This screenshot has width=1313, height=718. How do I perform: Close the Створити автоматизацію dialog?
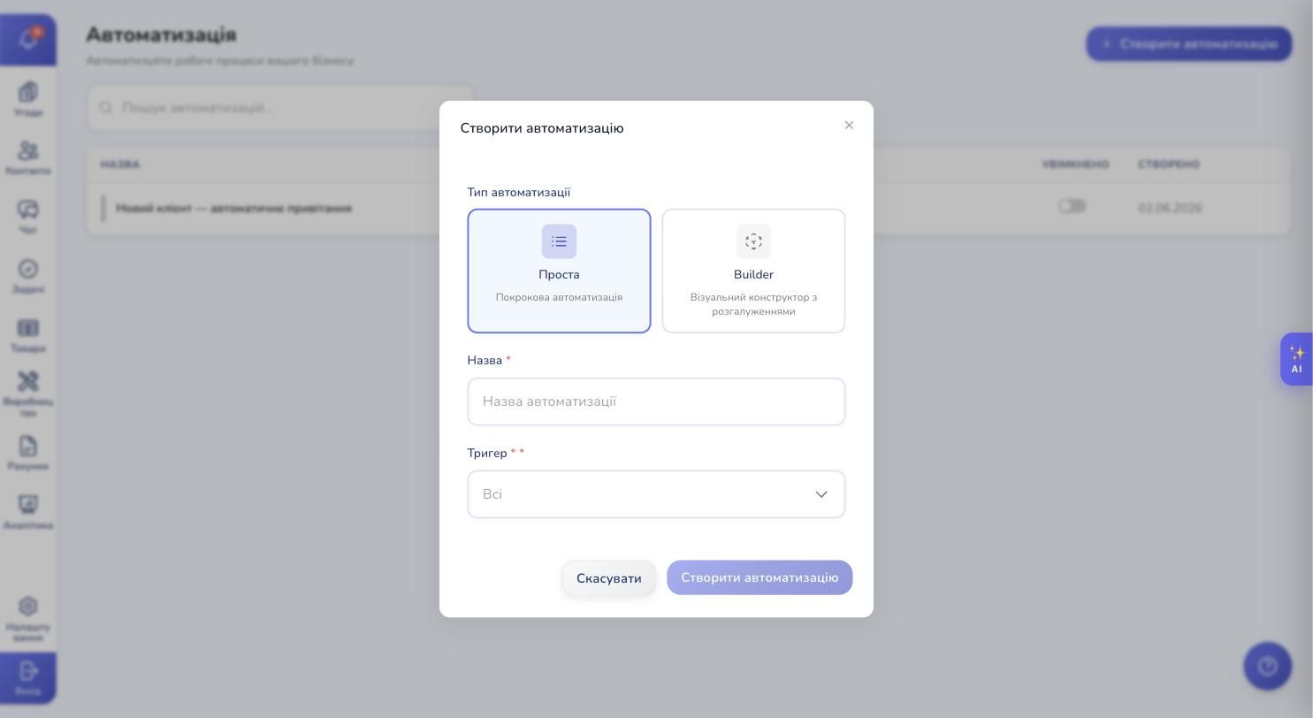tap(849, 126)
